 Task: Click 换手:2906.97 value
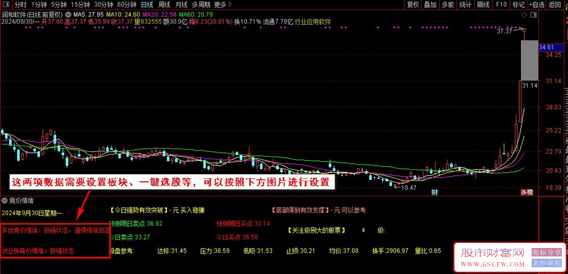click(390, 251)
